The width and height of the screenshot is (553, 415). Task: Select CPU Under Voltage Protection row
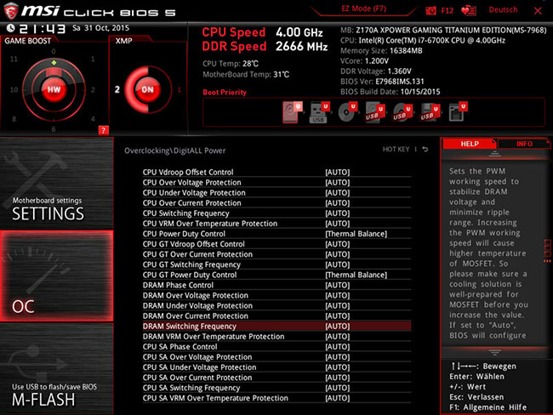tap(276, 193)
